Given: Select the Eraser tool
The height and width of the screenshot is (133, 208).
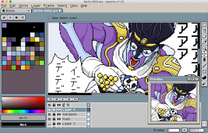Looking at the screenshot, I should click(204, 36).
